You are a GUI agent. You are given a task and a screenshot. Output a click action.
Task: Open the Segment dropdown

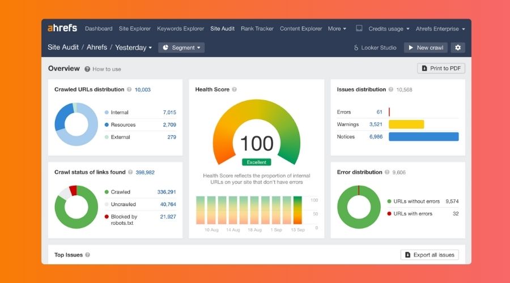tap(181, 48)
